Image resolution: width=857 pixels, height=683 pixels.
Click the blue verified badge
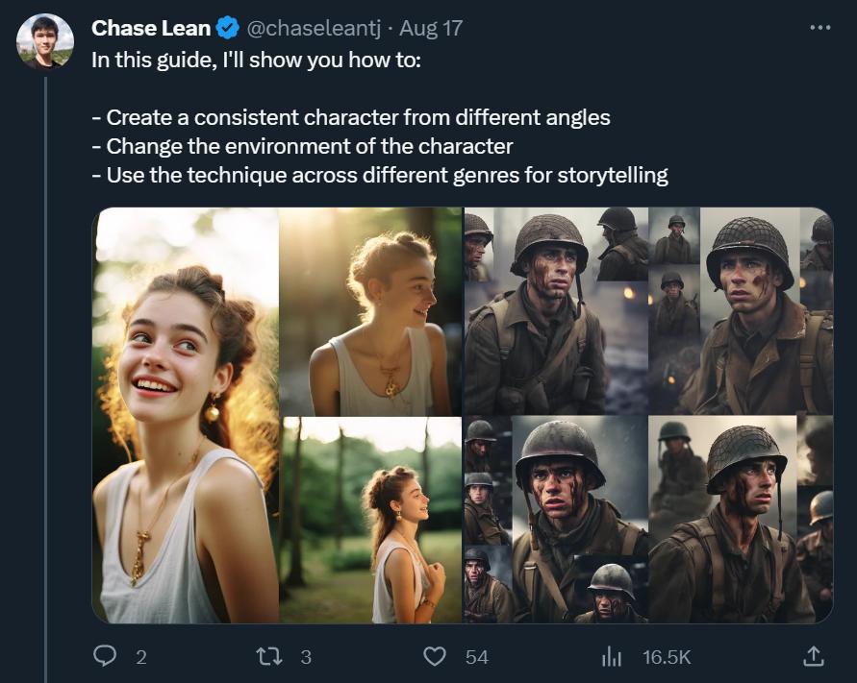point(228,29)
